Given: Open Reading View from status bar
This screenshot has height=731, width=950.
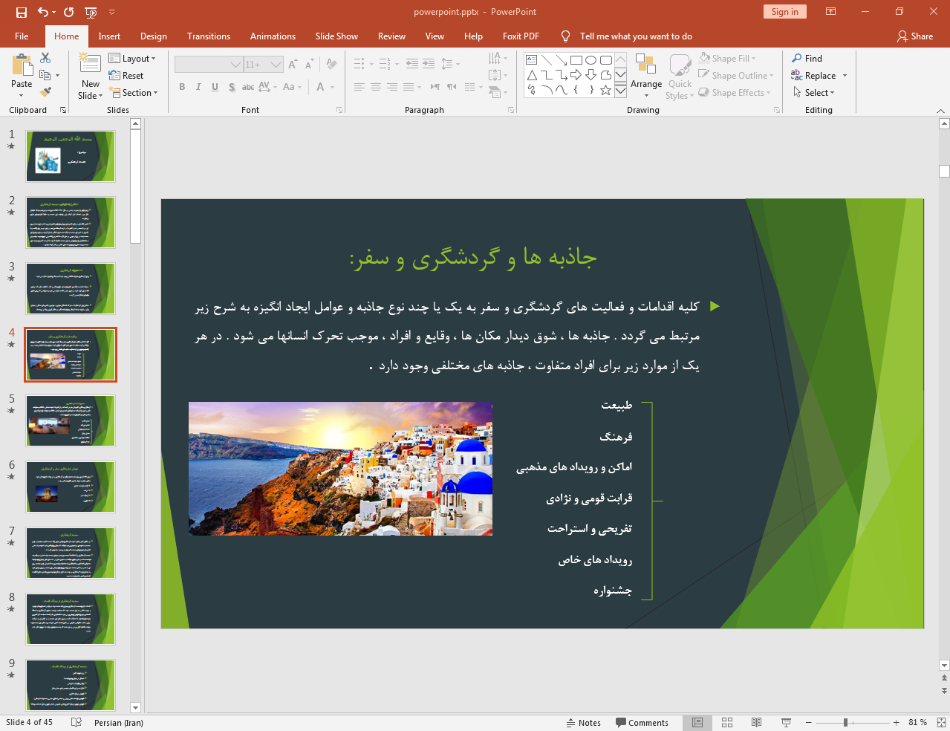Looking at the screenshot, I should coord(756,722).
